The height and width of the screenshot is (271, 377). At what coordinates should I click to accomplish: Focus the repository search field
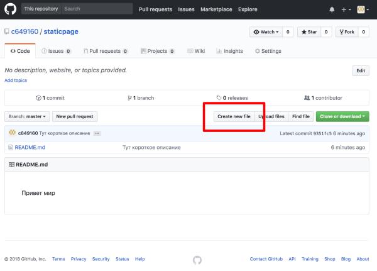[x=97, y=9]
